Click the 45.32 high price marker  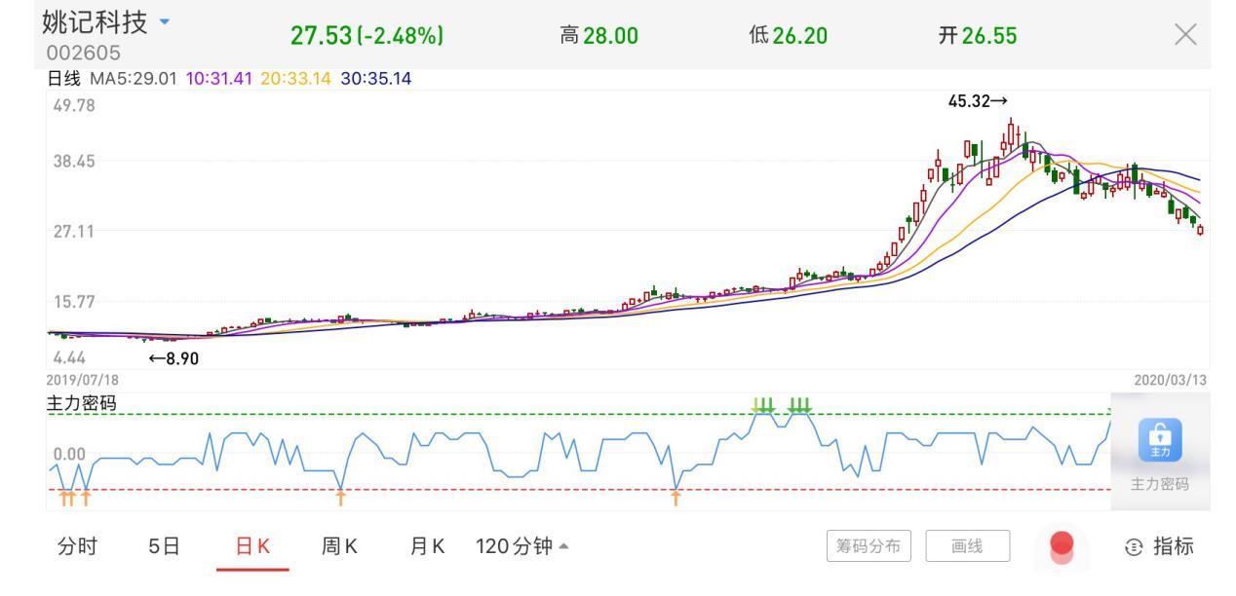[x=978, y=100]
